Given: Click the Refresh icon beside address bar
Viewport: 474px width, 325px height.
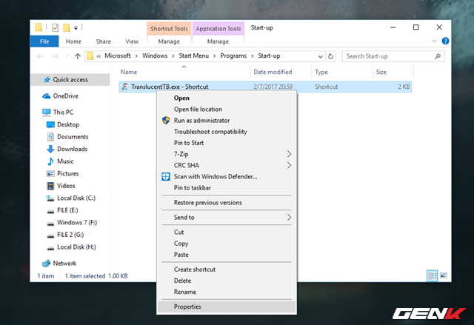Looking at the screenshot, I should click(330, 56).
